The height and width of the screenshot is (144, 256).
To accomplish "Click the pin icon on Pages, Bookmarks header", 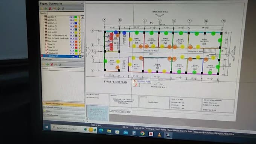I will 82,3.
